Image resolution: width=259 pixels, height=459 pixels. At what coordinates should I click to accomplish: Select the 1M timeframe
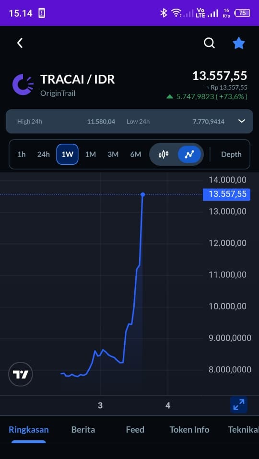point(91,154)
